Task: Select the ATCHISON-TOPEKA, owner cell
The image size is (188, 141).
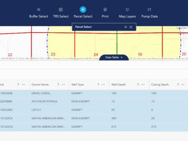Action: coord(49,101)
